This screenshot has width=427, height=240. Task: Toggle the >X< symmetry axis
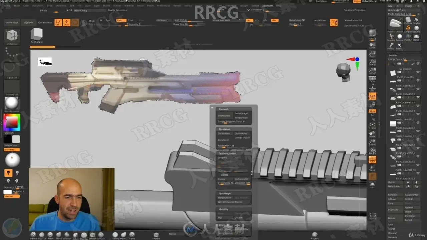pos(249,20)
